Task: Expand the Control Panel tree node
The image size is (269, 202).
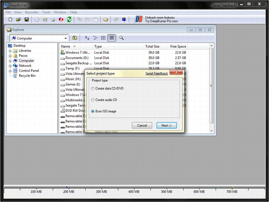Action: [x=10, y=71]
